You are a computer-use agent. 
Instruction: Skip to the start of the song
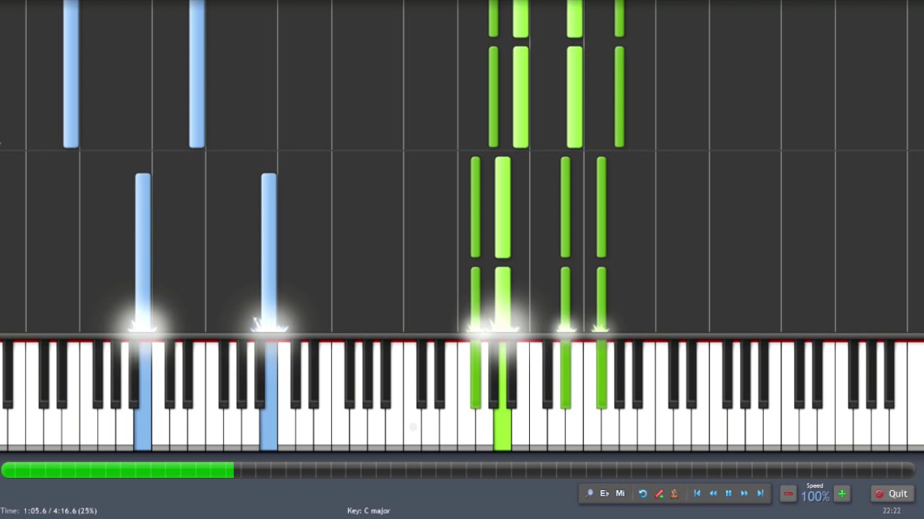point(697,494)
